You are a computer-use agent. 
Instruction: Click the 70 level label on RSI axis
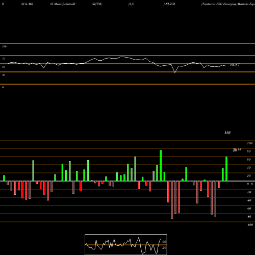(4, 59)
